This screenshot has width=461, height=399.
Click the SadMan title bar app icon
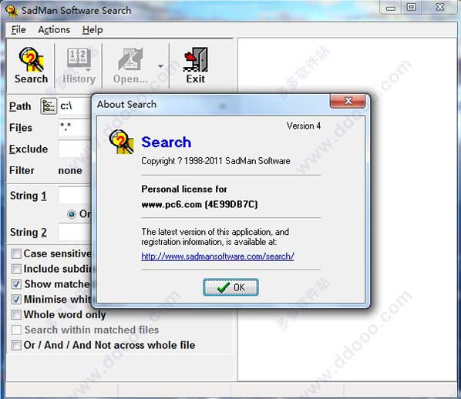12,11
